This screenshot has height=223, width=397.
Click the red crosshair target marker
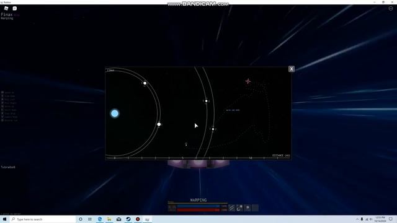coord(248,81)
